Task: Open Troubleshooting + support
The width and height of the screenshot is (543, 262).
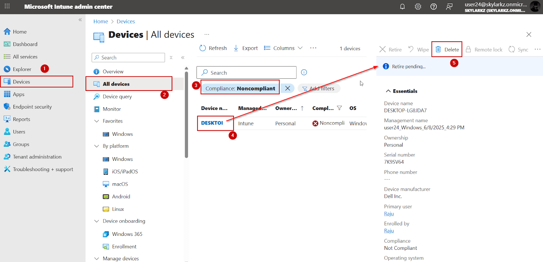Action: (x=43, y=169)
